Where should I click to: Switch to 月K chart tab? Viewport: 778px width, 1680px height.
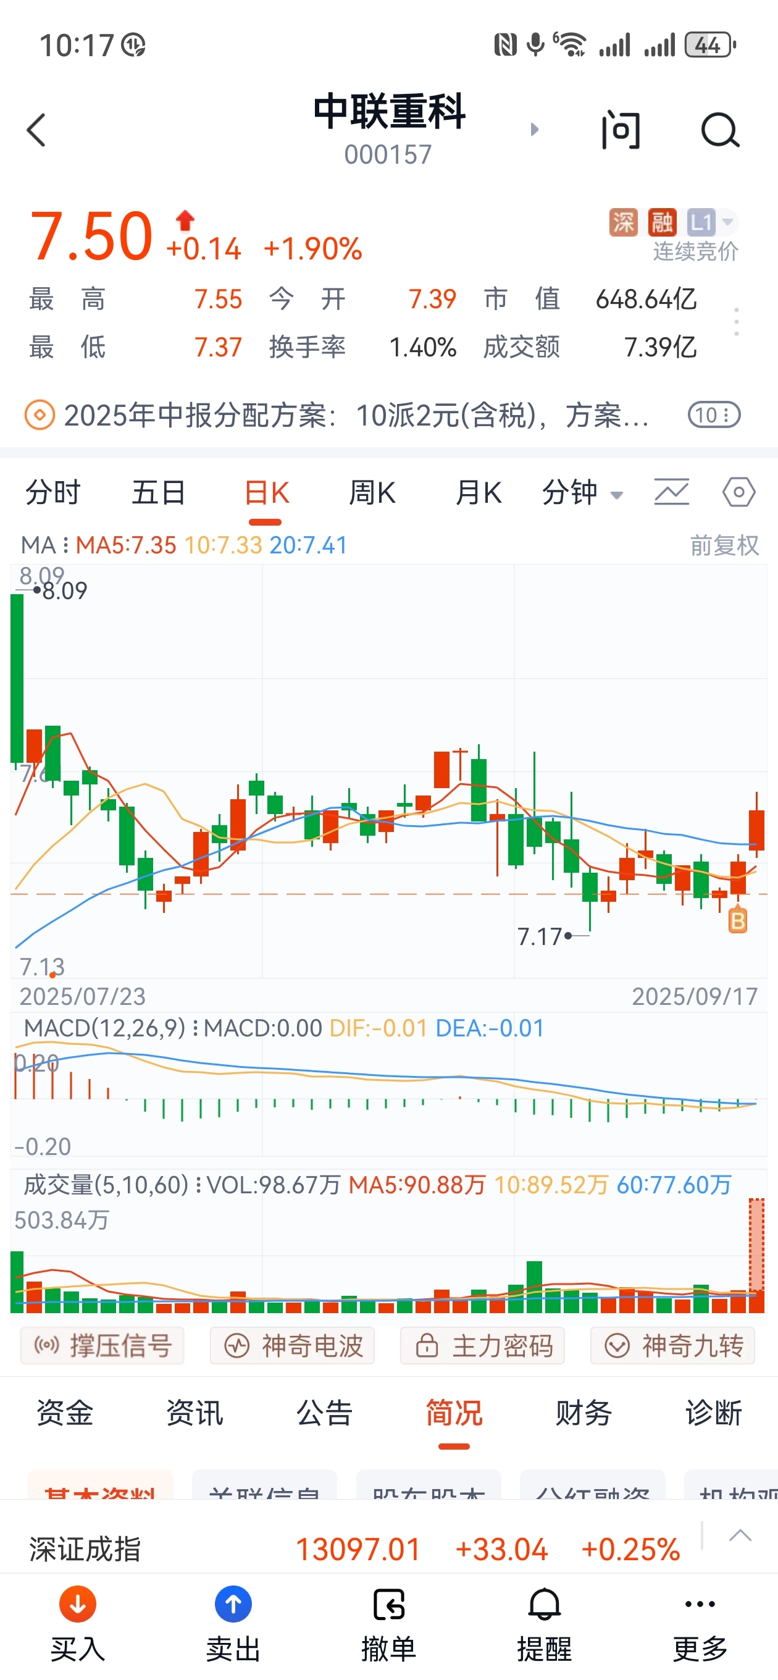coord(478,492)
